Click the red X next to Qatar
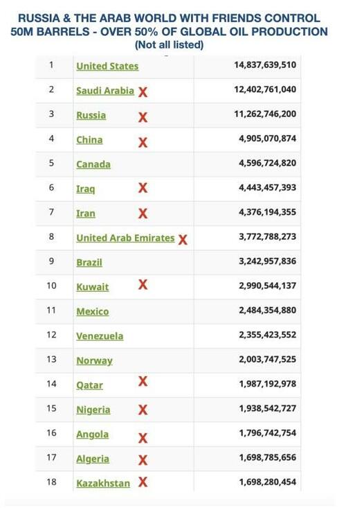Screen dimensions: 346x508 point(143,381)
